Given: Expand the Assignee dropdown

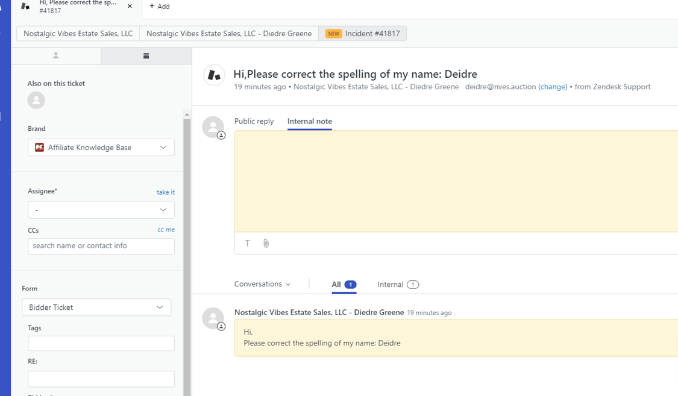Looking at the screenshot, I should click(101, 210).
